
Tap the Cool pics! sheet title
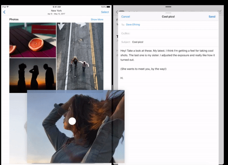(168, 17)
